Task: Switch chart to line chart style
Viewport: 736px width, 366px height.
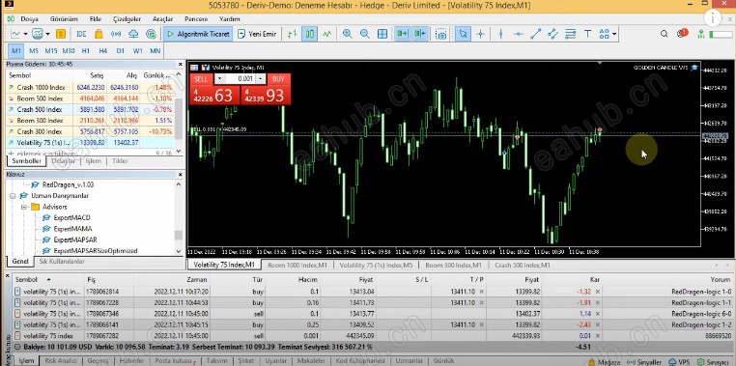Action: point(327,34)
